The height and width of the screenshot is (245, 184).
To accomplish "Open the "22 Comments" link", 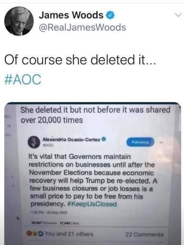I will pyautogui.click(x=144, y=234).
